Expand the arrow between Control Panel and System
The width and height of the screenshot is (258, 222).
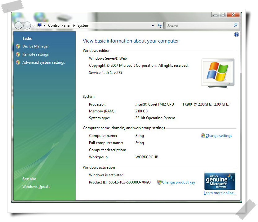(x=74, y=25)
